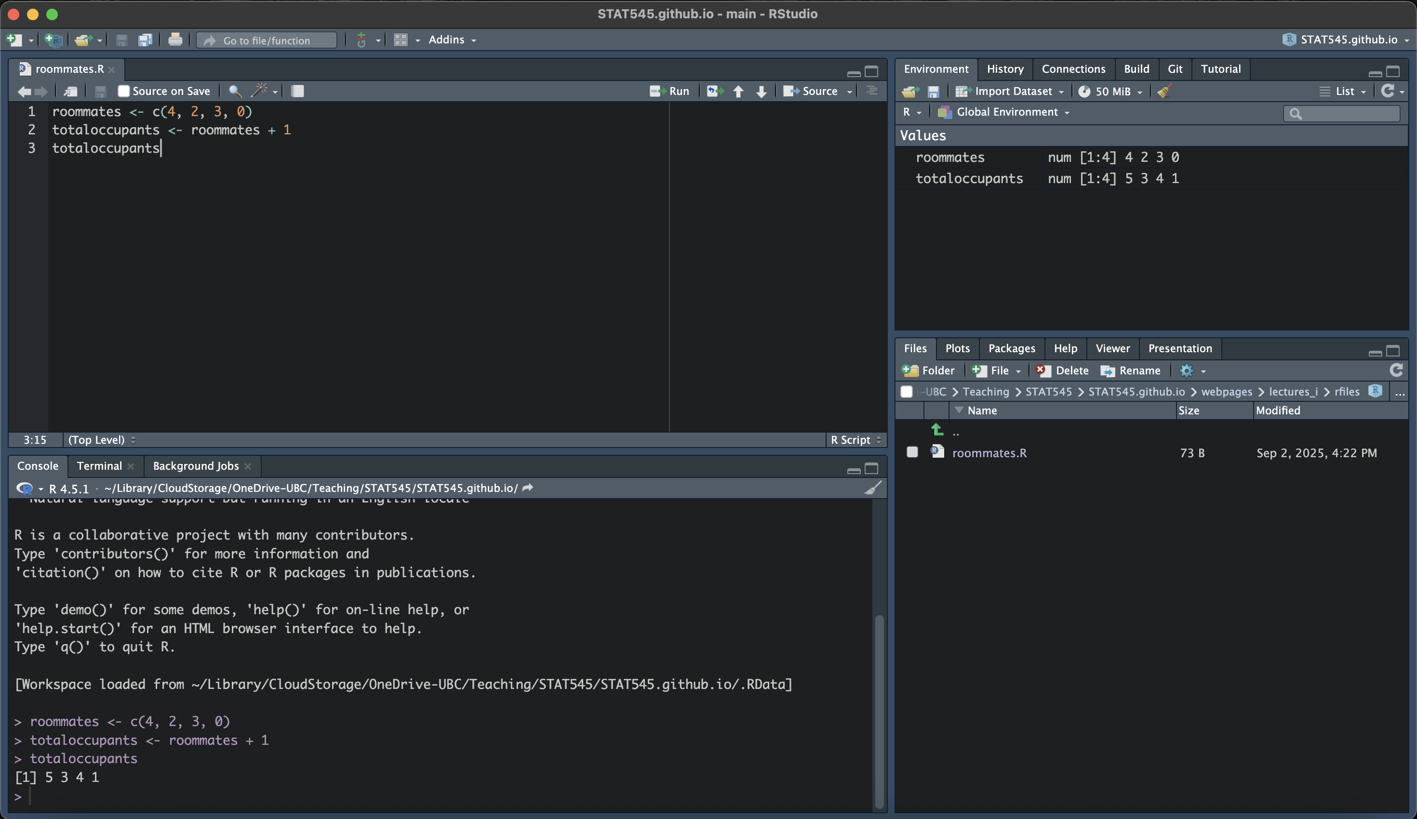Check the roommates.R file checkbox
Screen dimensions: 1417x819
point(912,452)
